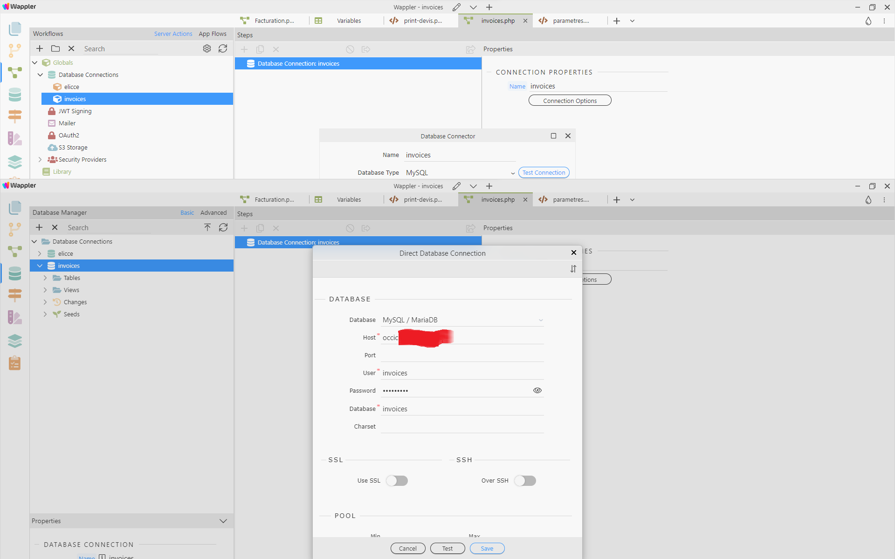The width and height of the screenshot is (895, 559).
Task: Click the upload arrow icon in Database Manager
Action: pyautogui.click(x=207, y=227)
